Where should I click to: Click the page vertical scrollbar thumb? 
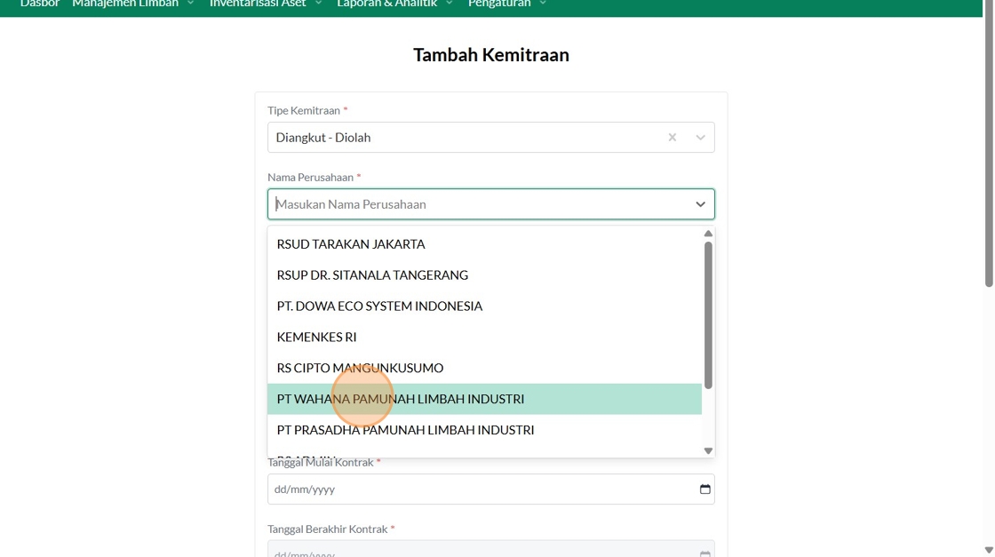click(x=989, y=143)
